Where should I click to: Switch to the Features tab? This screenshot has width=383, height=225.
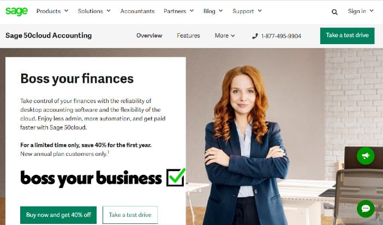coord(188,35)
